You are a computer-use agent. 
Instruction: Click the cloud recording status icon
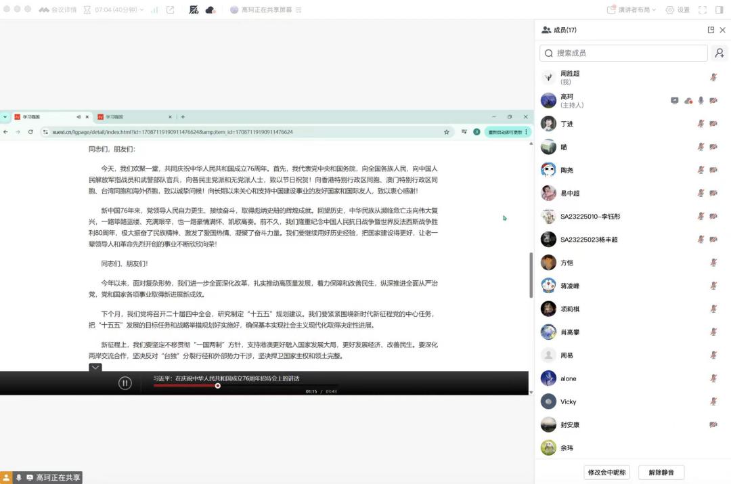pyautogui.click(x=211, y=10)
